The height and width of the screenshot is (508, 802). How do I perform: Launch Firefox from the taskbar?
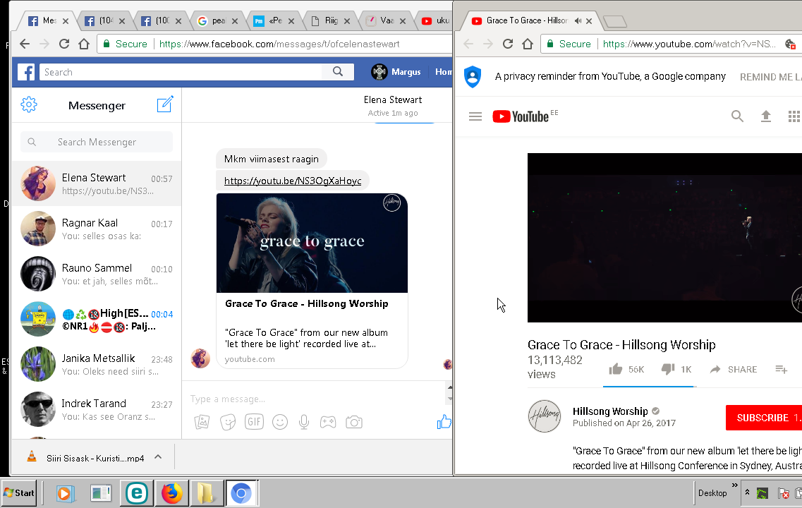tap(171, 493)
